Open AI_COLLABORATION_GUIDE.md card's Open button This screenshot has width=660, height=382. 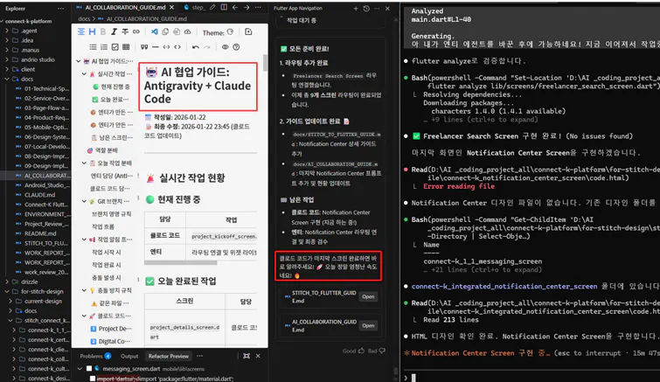point(368,326)
